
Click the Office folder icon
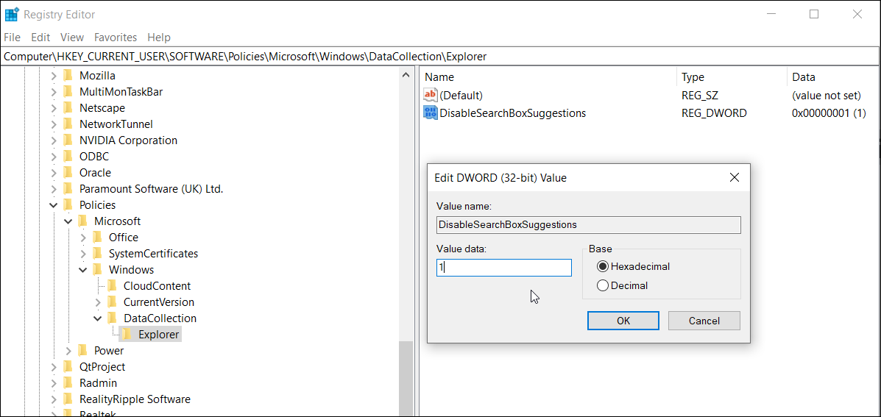pos(98,238)
